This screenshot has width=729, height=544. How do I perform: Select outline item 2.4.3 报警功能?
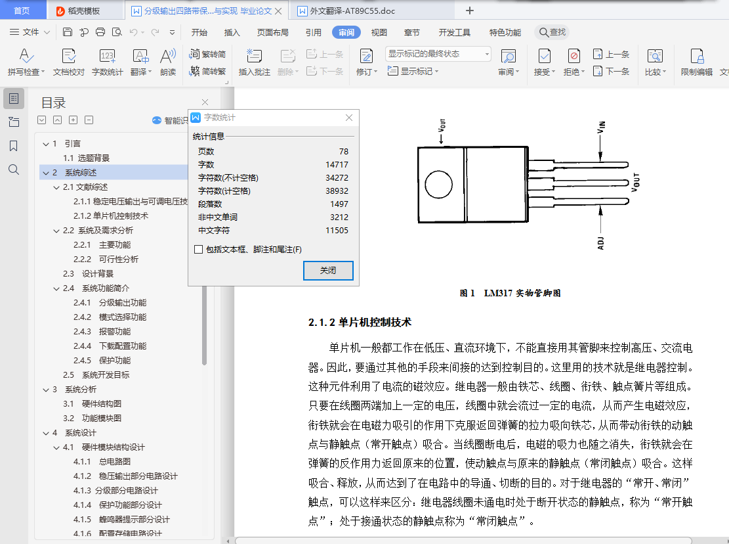(102, 331)
